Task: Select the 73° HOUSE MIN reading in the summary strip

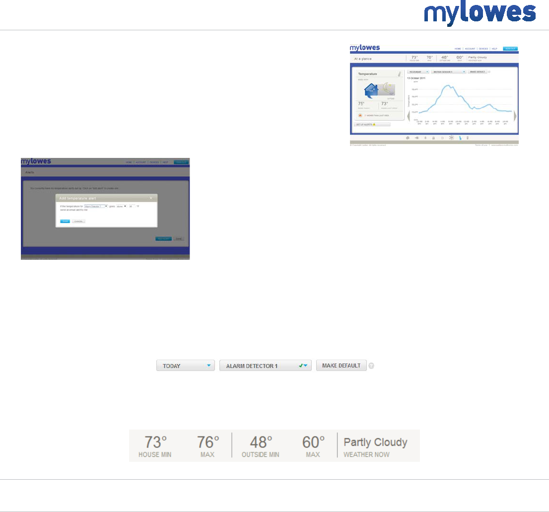Action: tap(155, 446)
